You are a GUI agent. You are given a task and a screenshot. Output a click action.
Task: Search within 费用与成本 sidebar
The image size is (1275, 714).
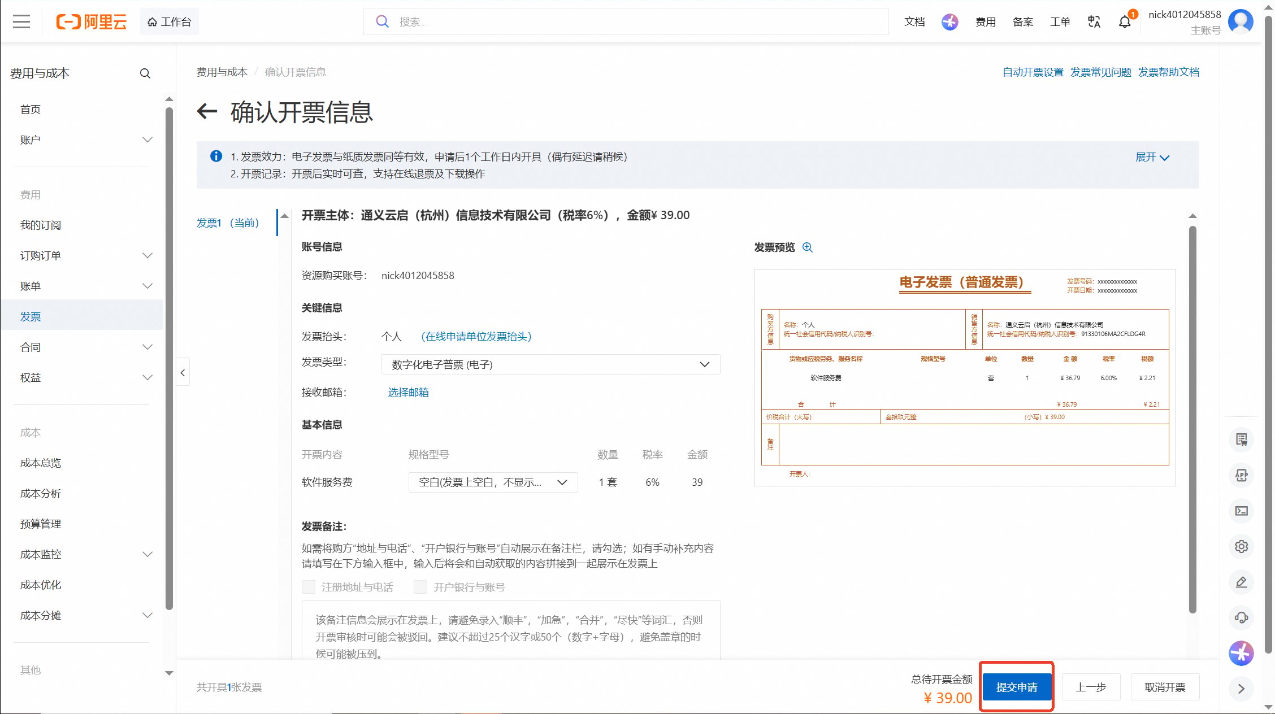(x=145, y=73)
